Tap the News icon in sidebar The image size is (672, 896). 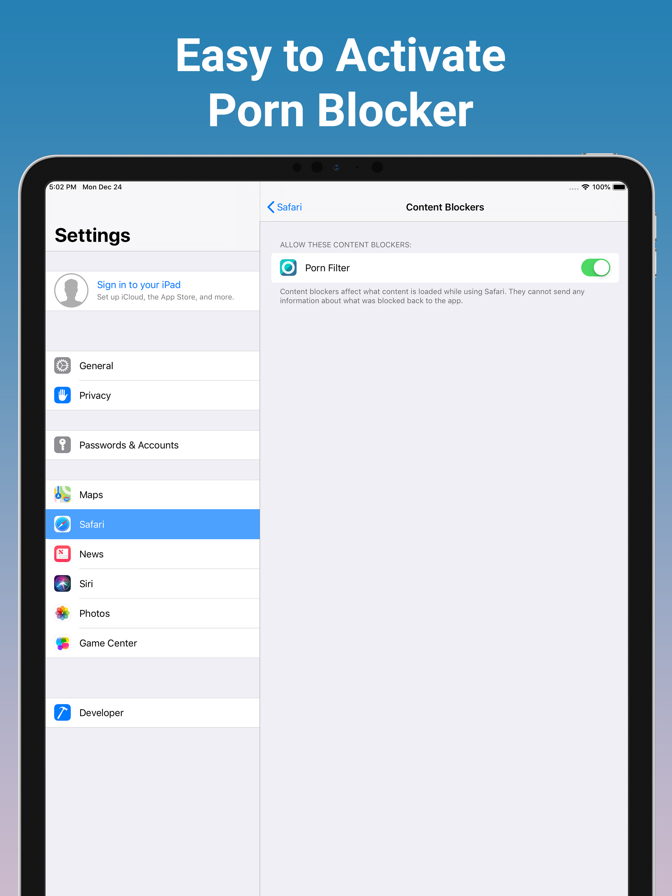click(62, 554)
